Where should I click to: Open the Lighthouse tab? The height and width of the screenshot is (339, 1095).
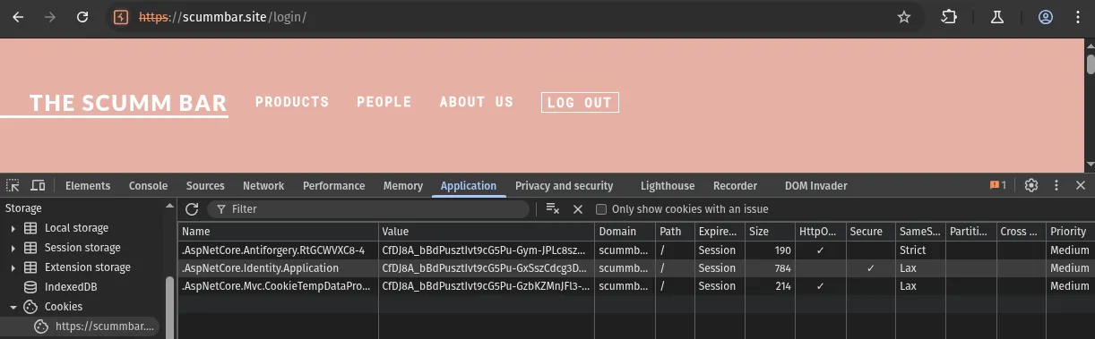(668, 186)
